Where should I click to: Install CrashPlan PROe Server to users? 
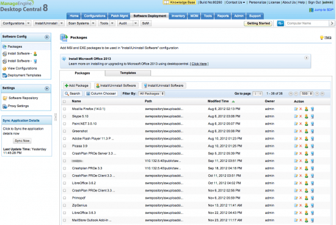(x=307, y=153)
